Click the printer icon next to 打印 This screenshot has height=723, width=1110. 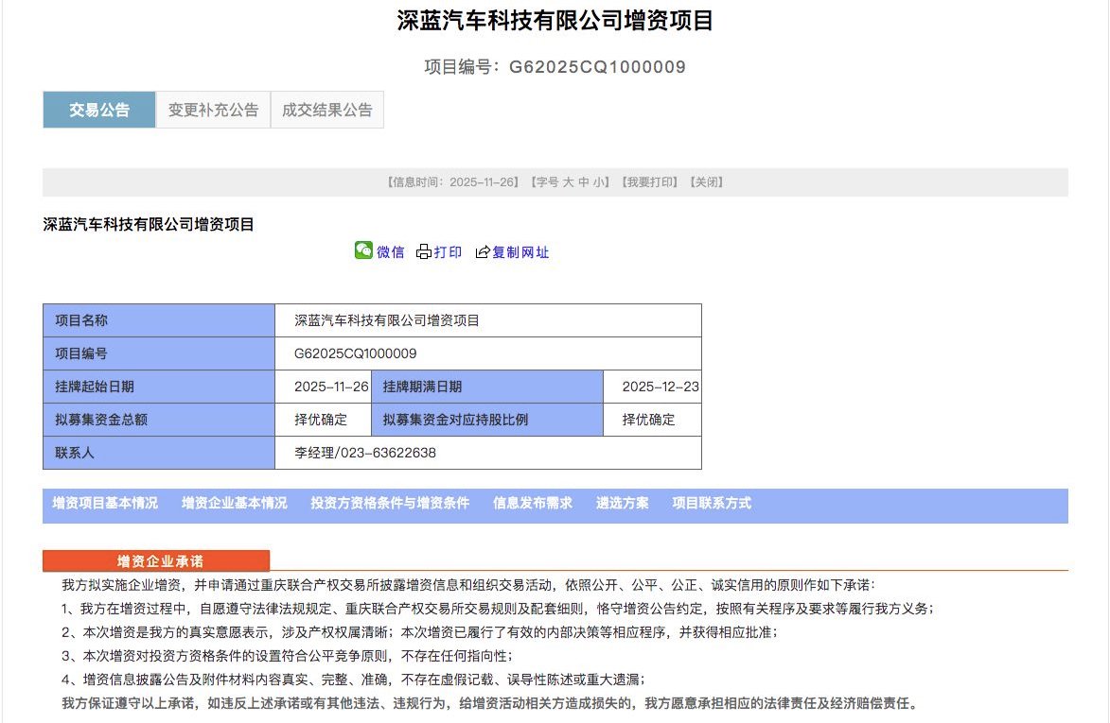click(x=424, y=250)
